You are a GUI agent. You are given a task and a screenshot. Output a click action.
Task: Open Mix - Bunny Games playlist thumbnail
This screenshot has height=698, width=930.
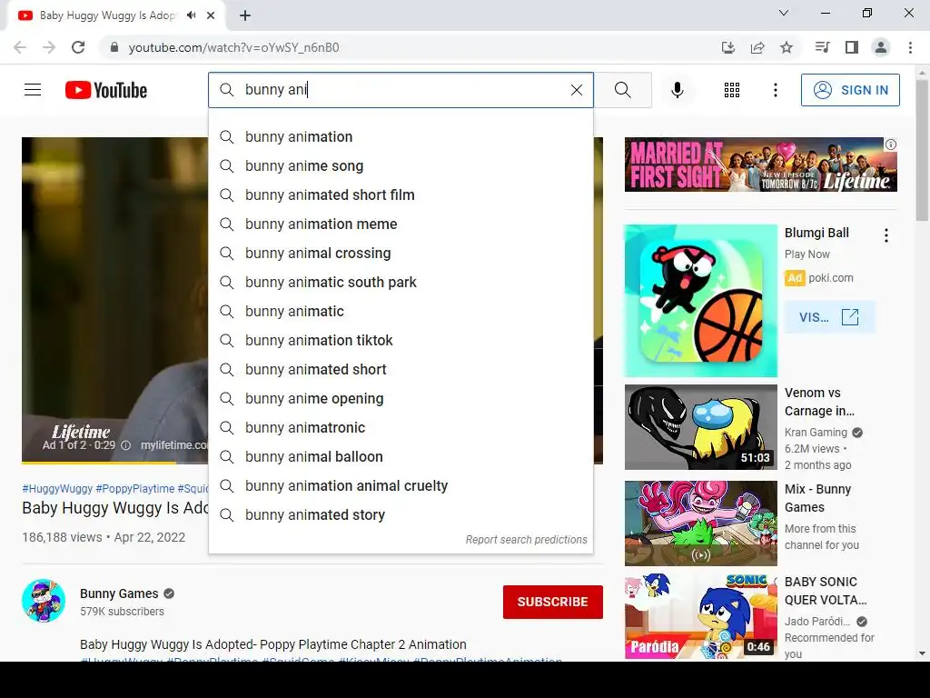700,523
